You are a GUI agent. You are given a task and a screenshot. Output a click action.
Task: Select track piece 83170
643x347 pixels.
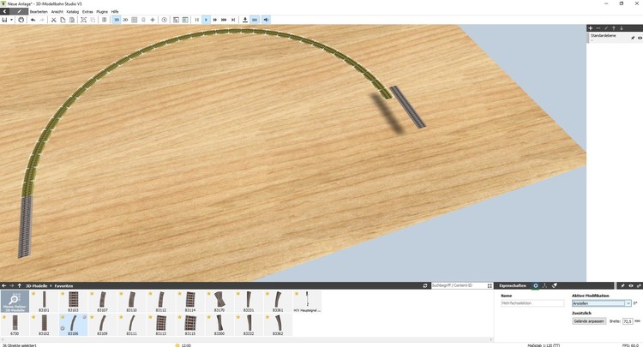pyautogui.click(x=219, y=302)
